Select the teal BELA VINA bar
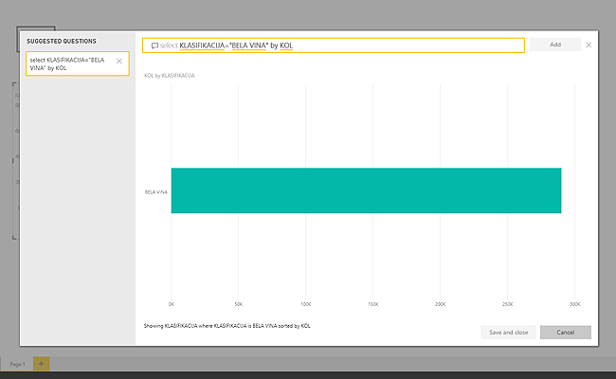616x379 pixels. (366, 190)
